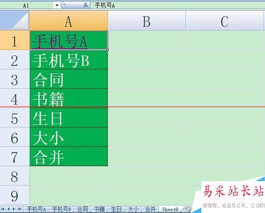Select column A header

tap(68, 21)
